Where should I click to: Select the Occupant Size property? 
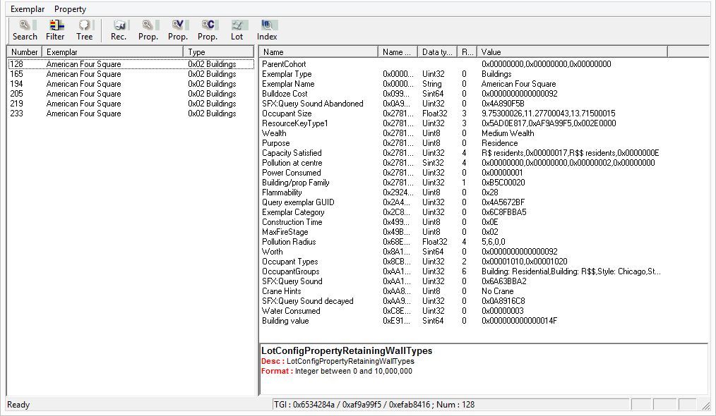[x=286, y=114]
